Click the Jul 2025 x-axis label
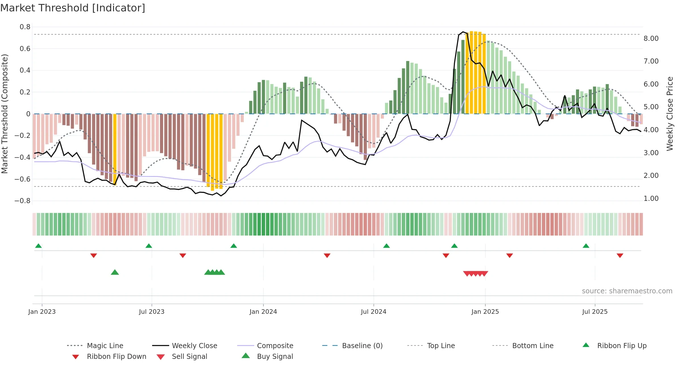 tap(595, 312)
